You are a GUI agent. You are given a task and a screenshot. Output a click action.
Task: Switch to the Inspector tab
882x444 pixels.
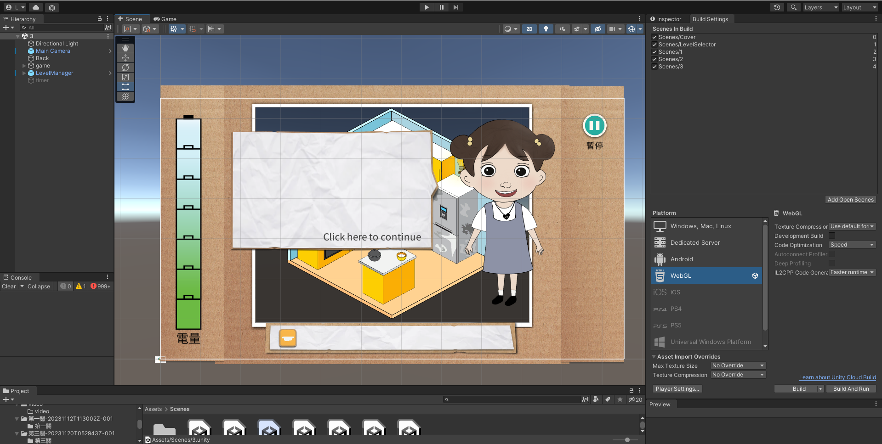666,19
